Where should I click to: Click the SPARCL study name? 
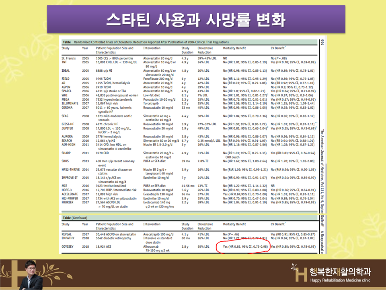(x=67, y=91)
